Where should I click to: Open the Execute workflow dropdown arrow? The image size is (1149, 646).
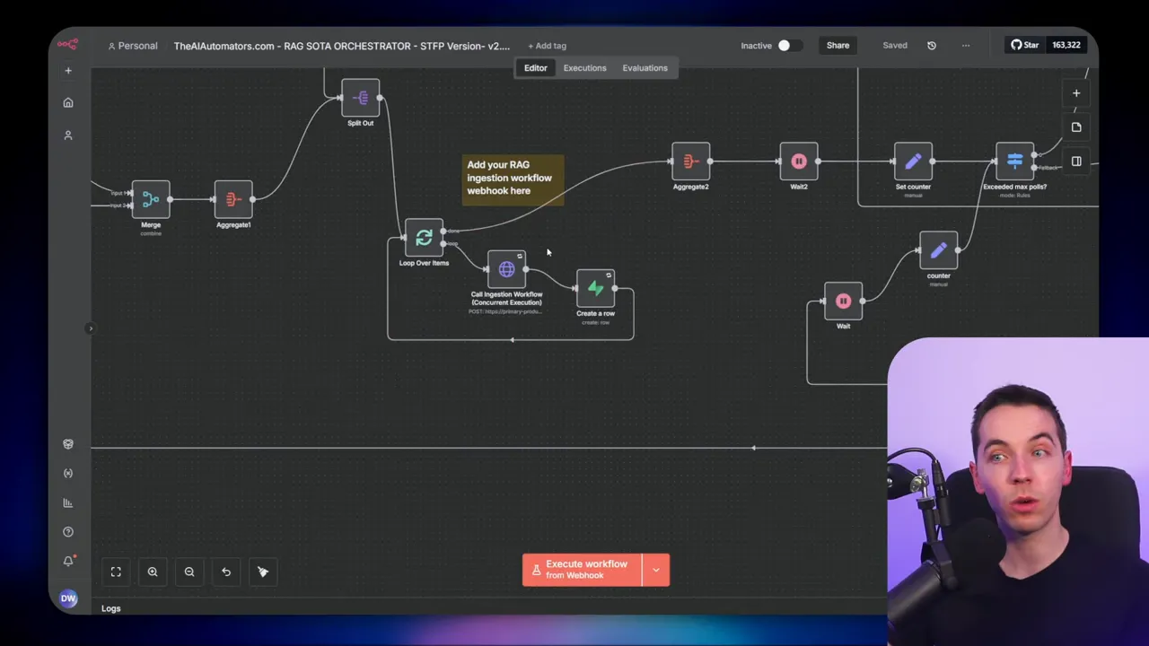(656, 570)
